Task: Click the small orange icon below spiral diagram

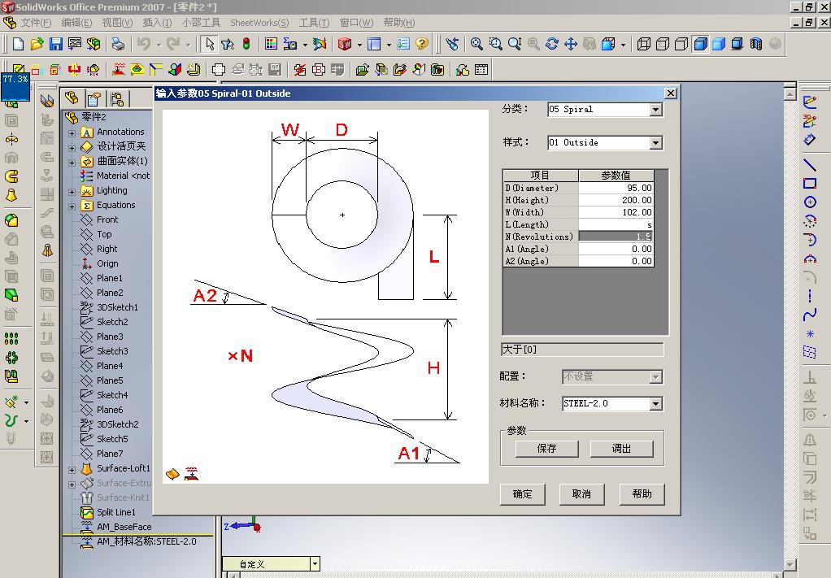Action: [x=172, y=473]
